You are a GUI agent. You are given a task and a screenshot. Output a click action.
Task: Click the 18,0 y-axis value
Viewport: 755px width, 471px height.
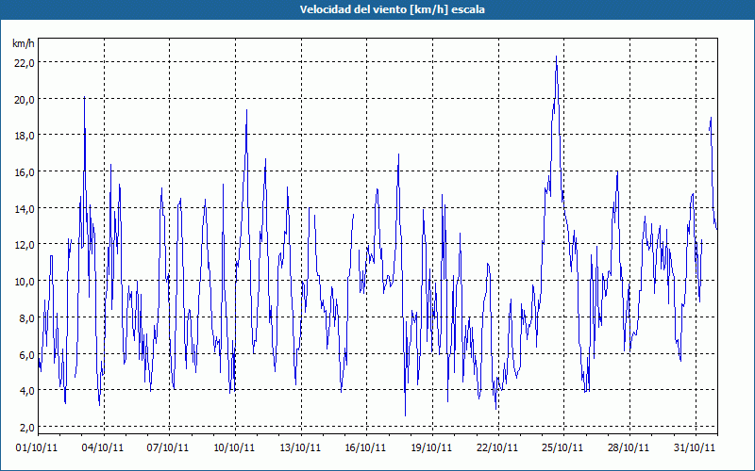click(x=25, y=135)
